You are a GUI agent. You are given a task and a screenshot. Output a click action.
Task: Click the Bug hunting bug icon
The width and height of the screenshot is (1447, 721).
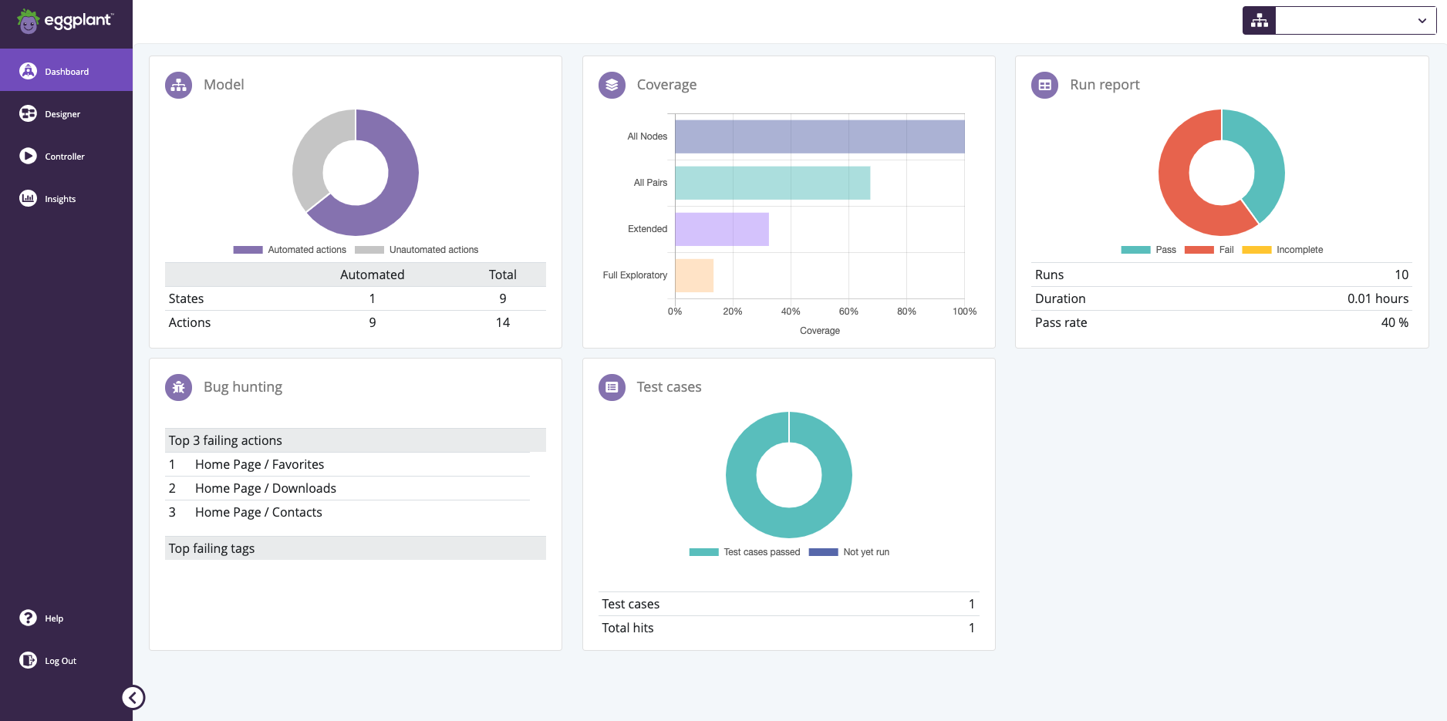(178, 387)
